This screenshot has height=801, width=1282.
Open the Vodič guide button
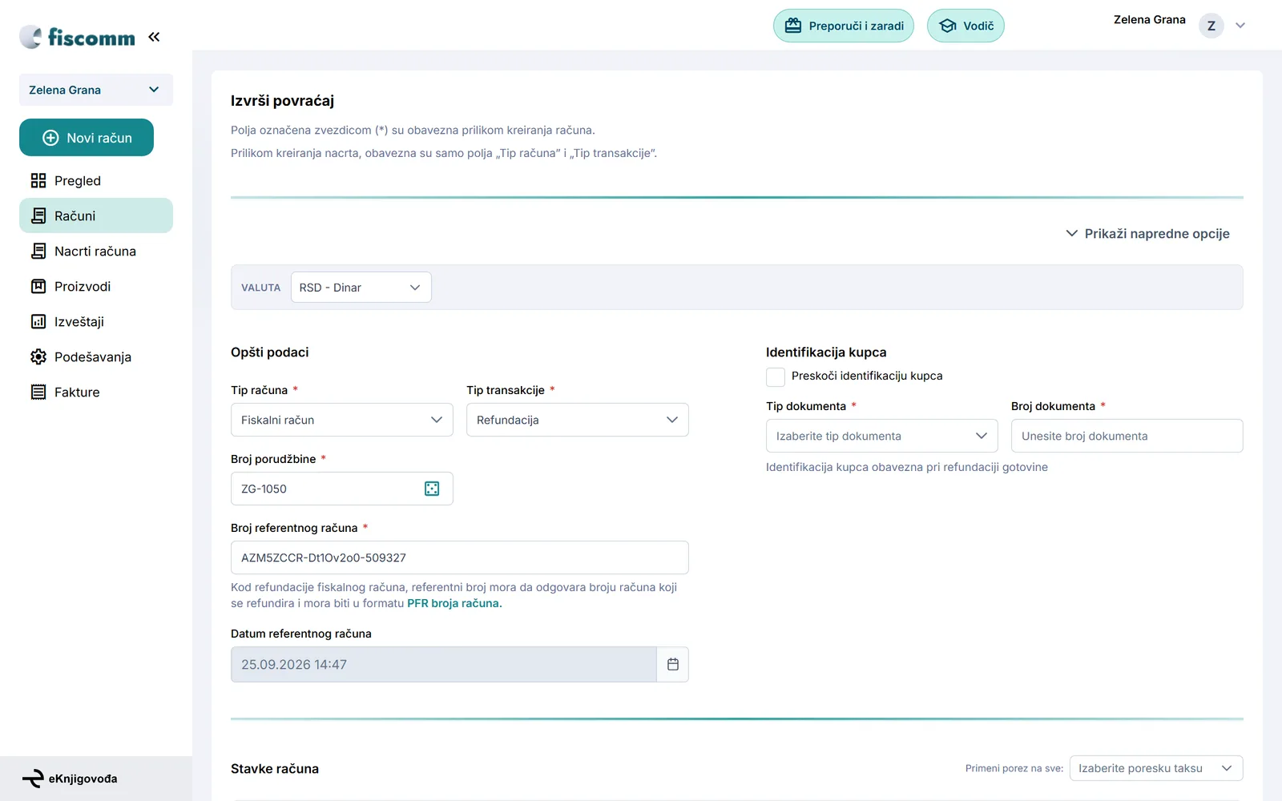click(x=966, y=26)
